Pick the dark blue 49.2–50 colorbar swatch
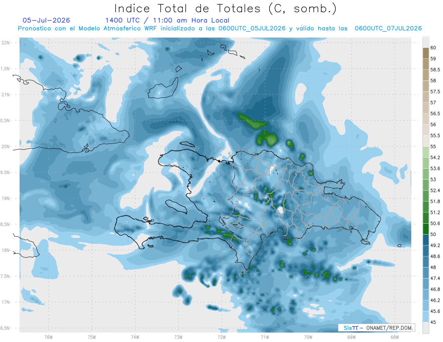This screenshot has height=342, width=443. (426, 240)
